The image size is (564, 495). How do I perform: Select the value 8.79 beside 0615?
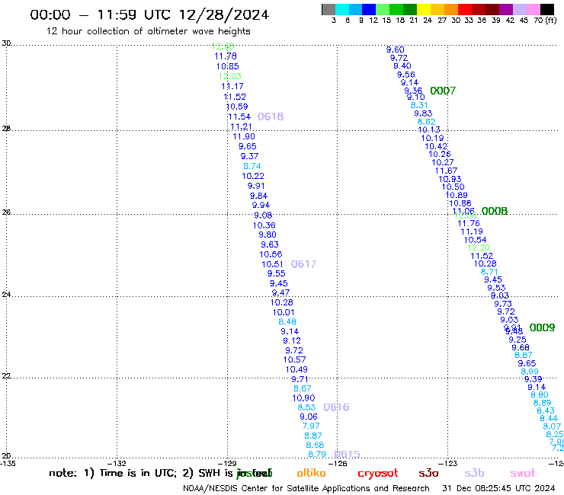317,454
